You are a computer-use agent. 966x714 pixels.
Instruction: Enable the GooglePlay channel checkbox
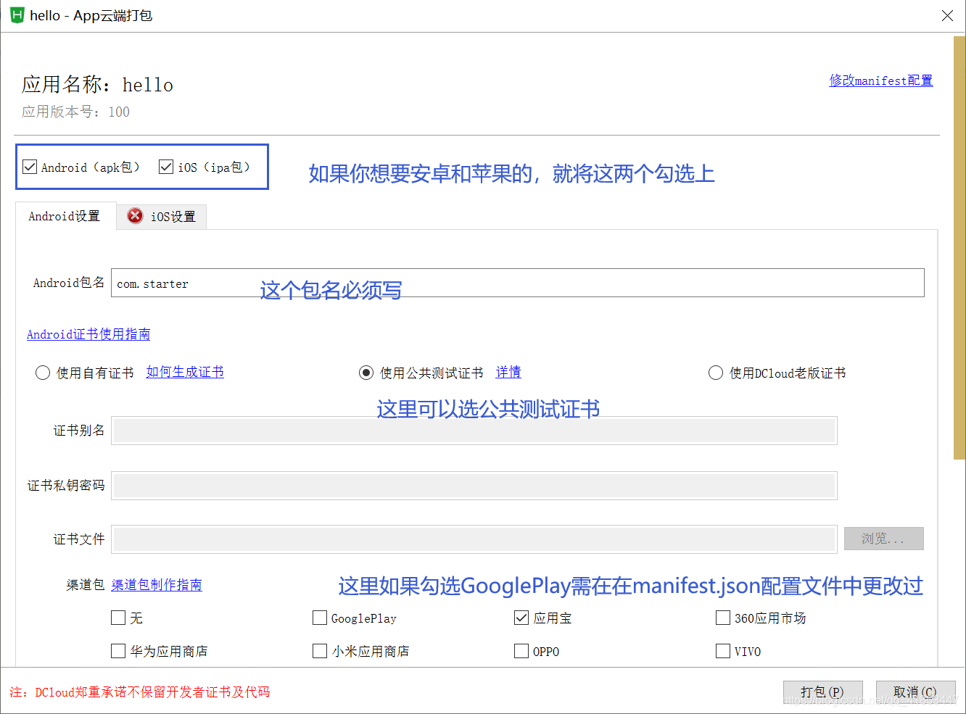coord(320,618)
